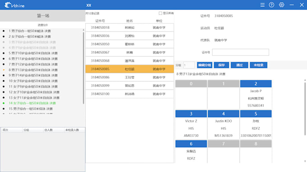
Task: Select the 第一场 session header
Action: (x=43, y=16)
